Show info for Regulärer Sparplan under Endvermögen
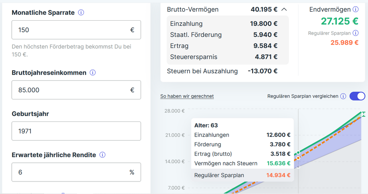Viewport: 368px width, 194px height. (x=355, y=33)
